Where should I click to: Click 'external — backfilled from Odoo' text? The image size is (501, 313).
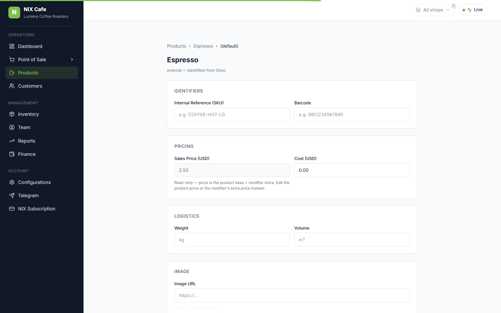click(196, 70)
